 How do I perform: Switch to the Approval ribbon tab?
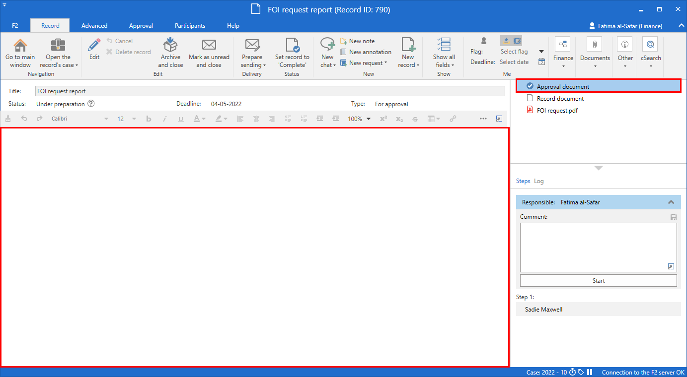pyautogui.click(x=141, y=26)
